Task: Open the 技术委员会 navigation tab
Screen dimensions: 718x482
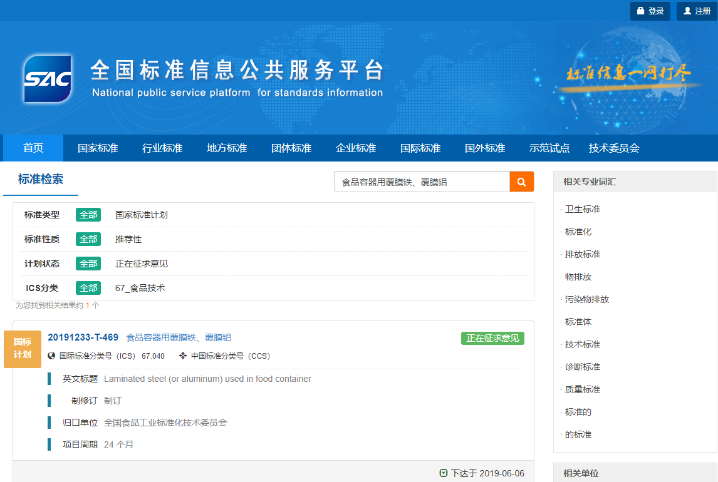Action: point(613,148)
